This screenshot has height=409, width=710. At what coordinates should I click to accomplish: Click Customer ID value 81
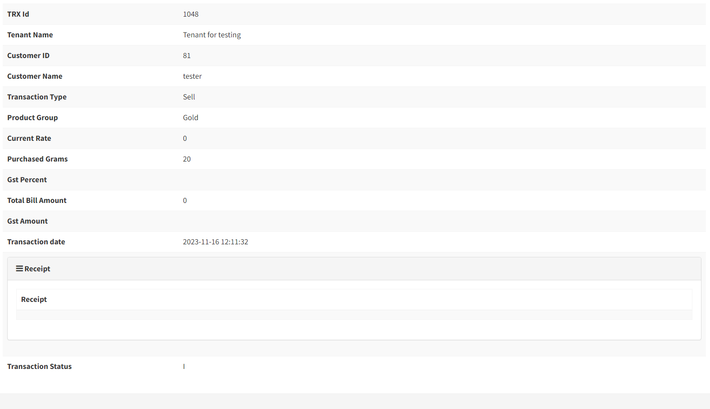coord(187,56)
